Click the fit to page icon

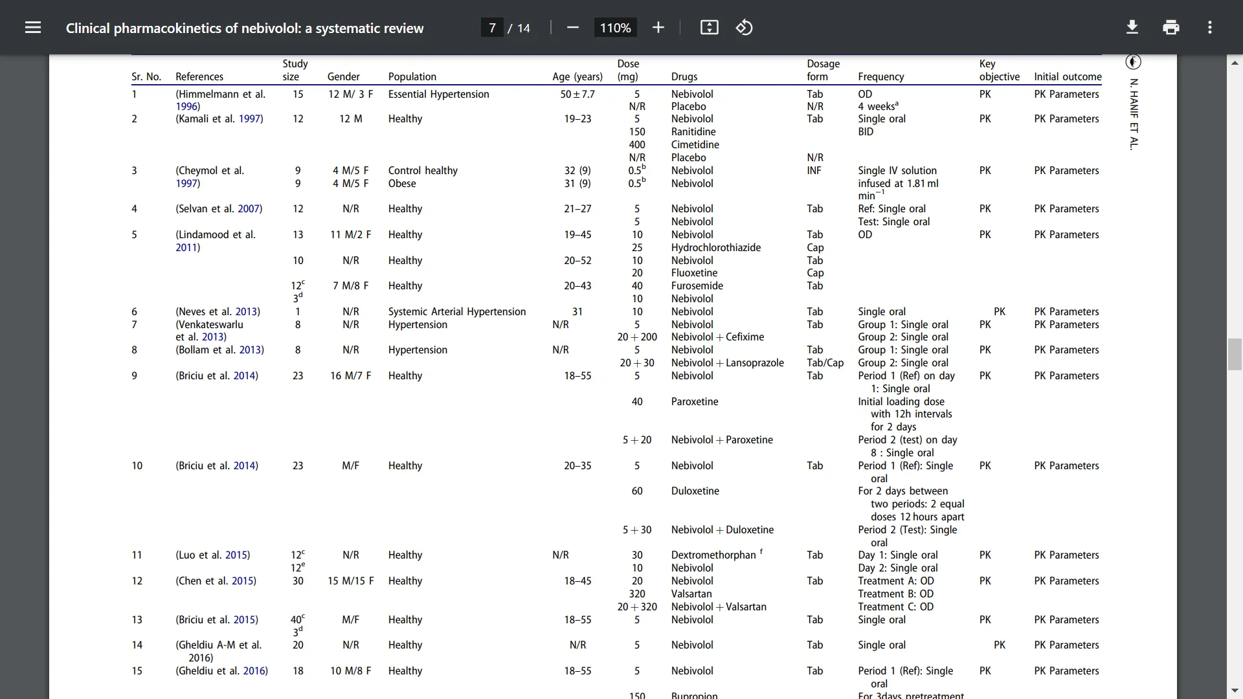click(x=710, y=27)
